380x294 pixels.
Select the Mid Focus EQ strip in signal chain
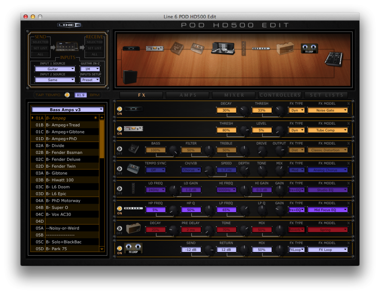(261, 48)
